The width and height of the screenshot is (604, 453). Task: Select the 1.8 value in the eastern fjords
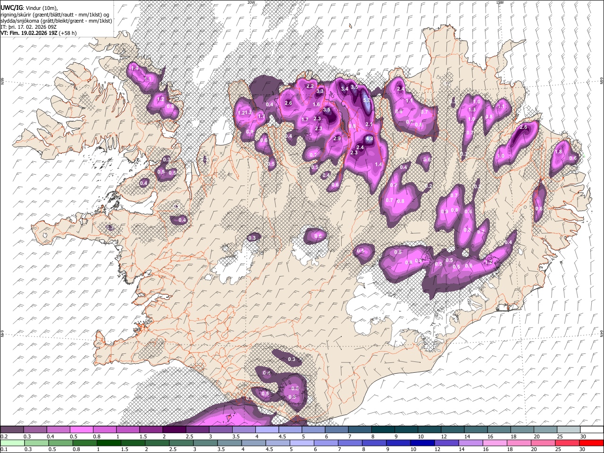pyautogui.click(x=559, y=152)
